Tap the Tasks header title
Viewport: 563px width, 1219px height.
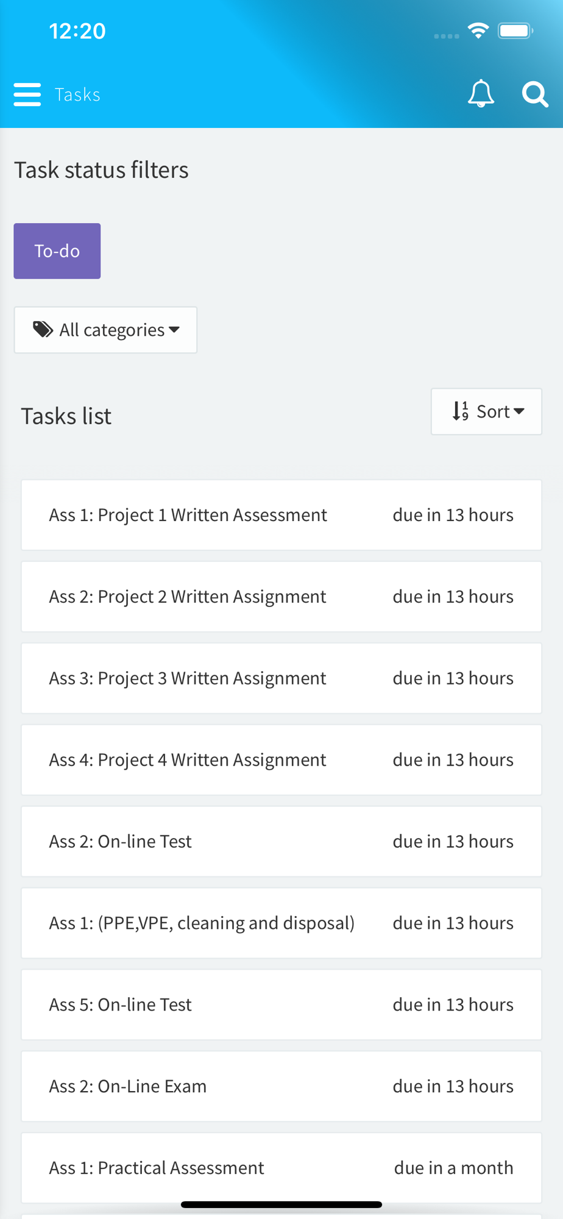(77, 94)
